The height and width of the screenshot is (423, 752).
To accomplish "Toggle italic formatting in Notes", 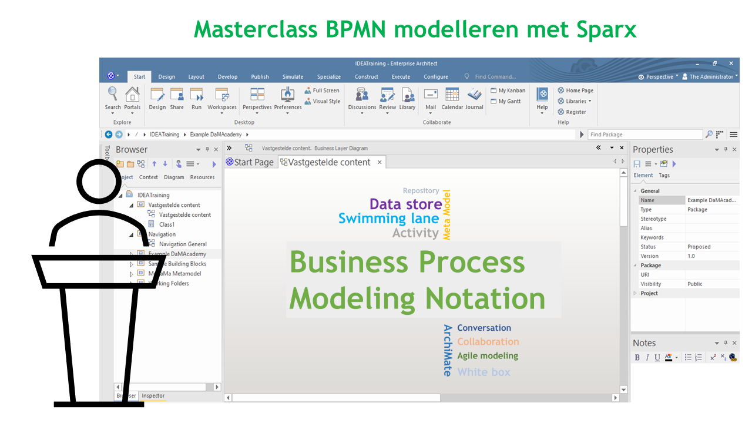I will [647, 358].
